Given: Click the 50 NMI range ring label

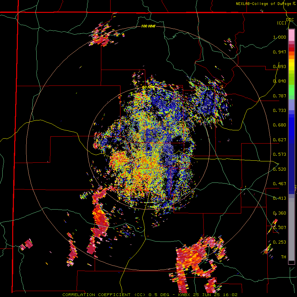Looking at the screenshot, I should pos(148,87).
